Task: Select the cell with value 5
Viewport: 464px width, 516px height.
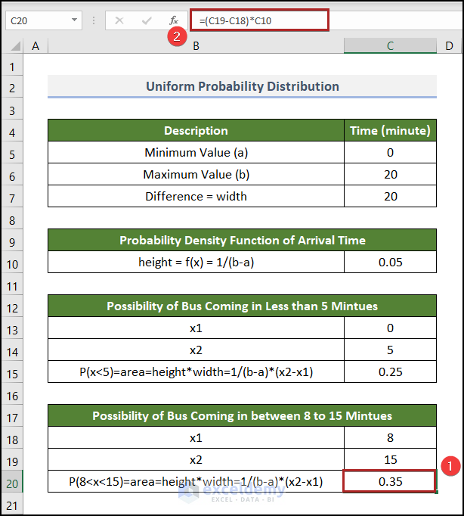Action: coord(390,350)
